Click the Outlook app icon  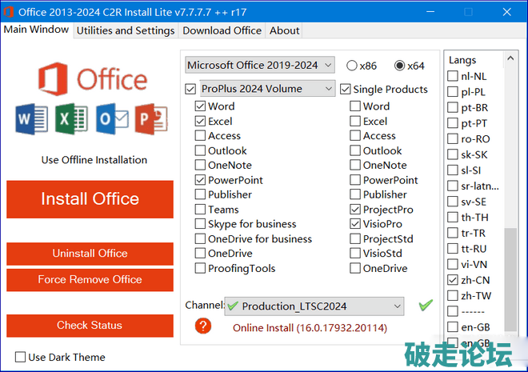(112, 119)
